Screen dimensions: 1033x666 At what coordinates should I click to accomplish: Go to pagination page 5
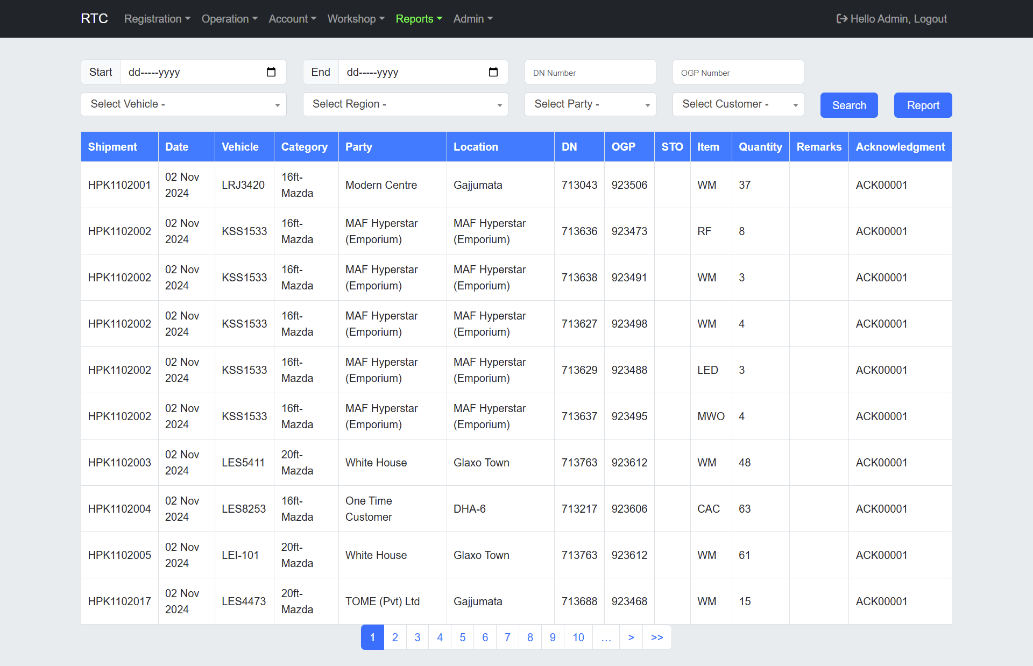[462, 637]
